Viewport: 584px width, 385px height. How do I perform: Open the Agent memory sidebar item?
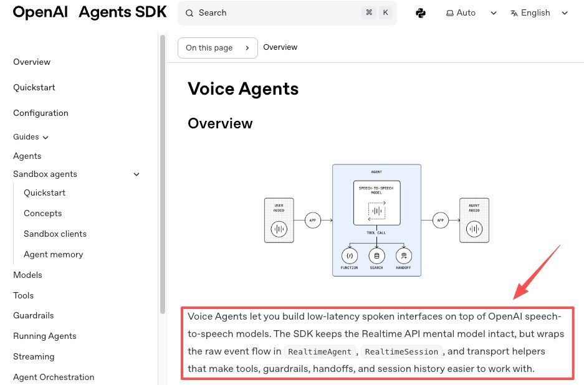point(53,254)
